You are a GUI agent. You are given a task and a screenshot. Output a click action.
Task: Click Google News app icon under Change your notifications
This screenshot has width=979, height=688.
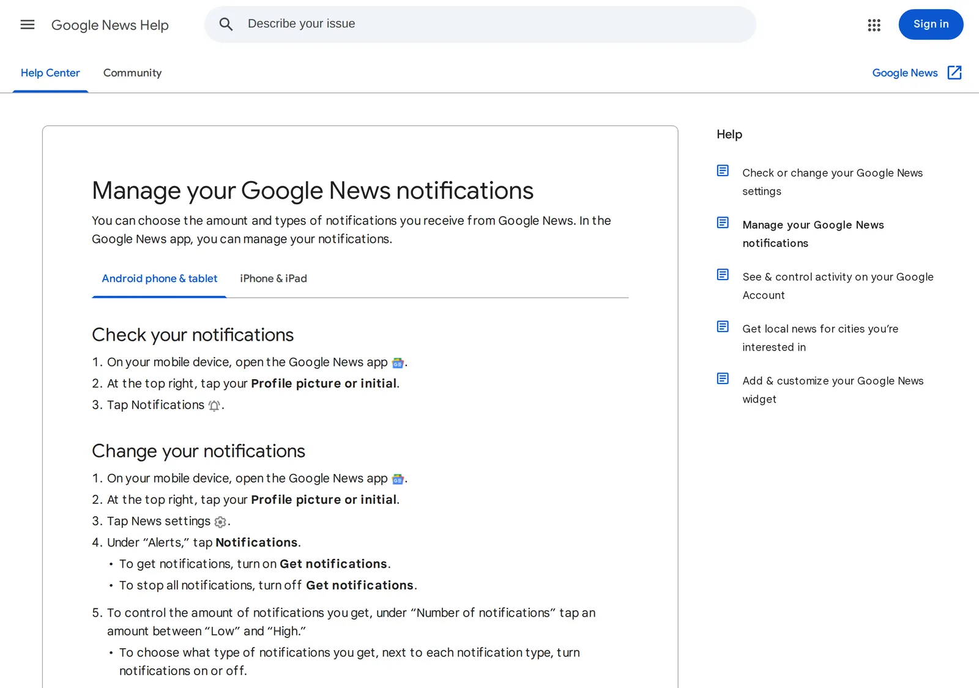point(398,479)
